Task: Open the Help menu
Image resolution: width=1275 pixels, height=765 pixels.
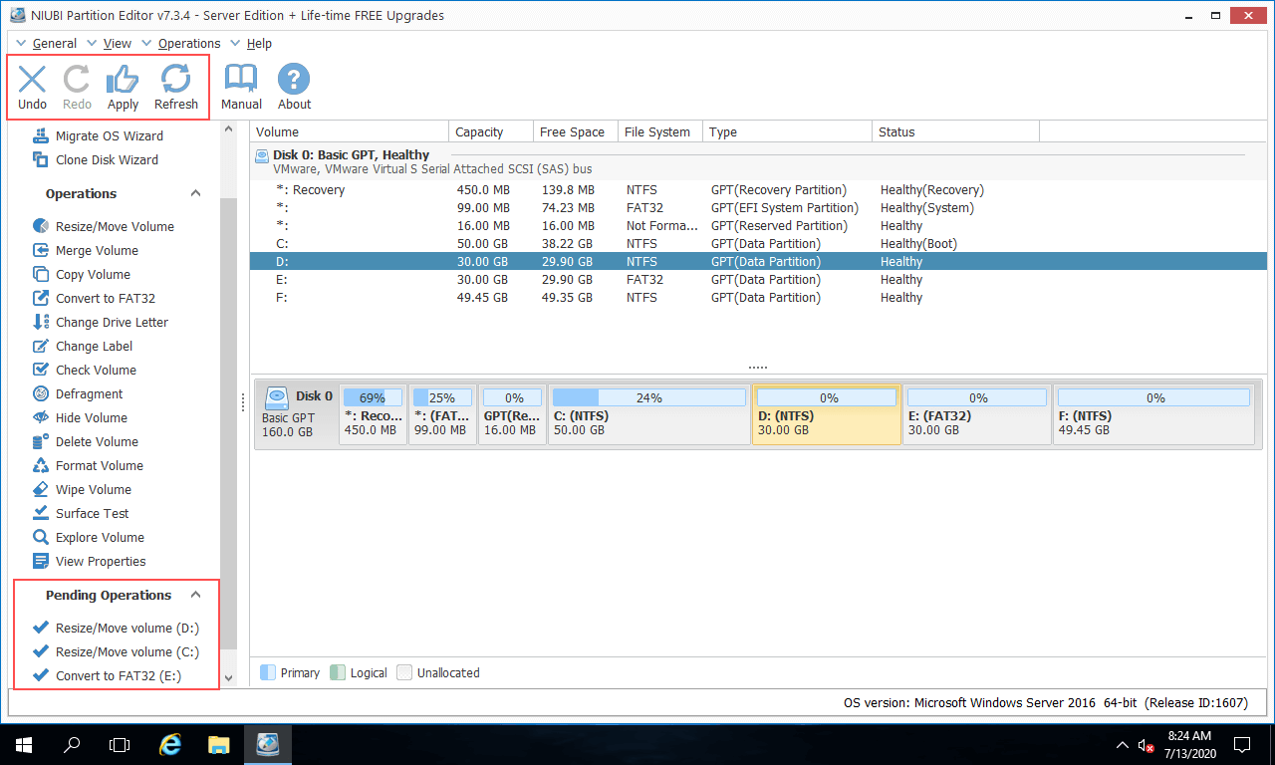Action: pyautogui.click(x=259, y=44)
